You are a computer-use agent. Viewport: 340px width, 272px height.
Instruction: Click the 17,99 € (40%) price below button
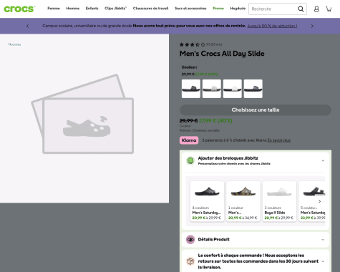coord(215,121)
